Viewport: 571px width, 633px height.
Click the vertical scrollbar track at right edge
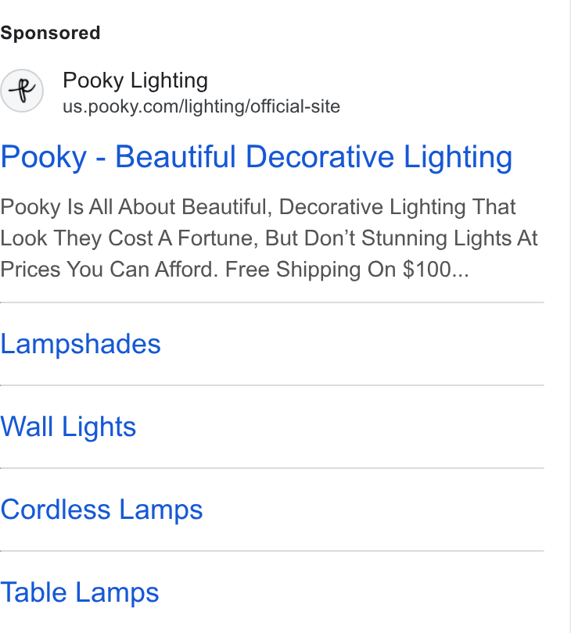tap(569, 316)
